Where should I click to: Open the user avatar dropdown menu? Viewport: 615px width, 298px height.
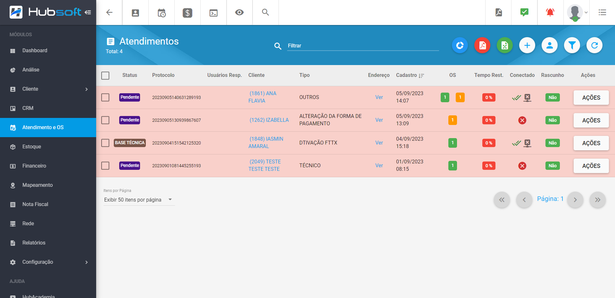[577, 12]
